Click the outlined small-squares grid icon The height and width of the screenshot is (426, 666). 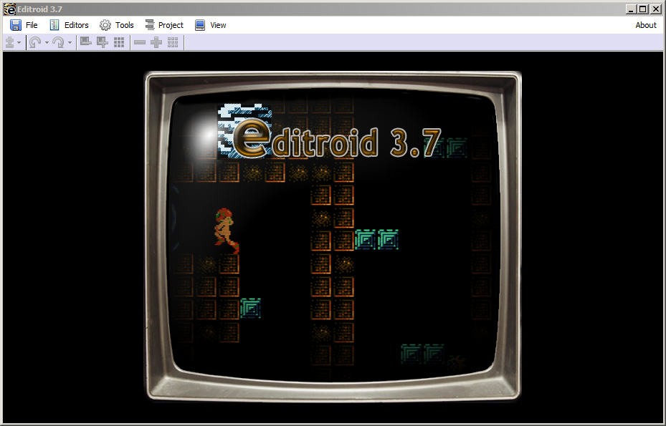(173, 42)
